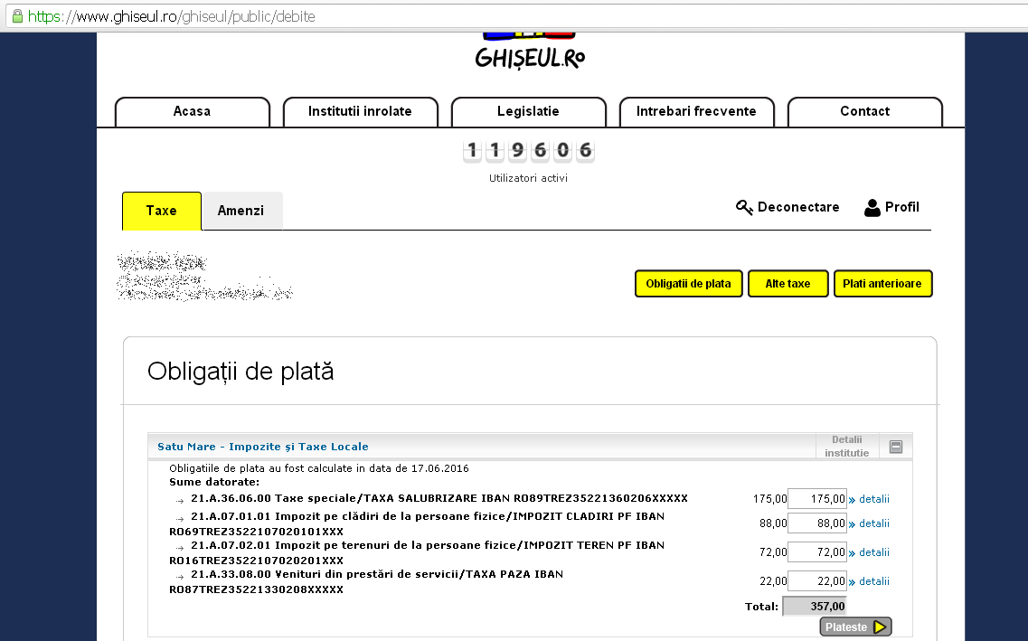Click Satu Mare - Impozite și Taxe Locale header
1028x641 pixels.
pos(263,447)
